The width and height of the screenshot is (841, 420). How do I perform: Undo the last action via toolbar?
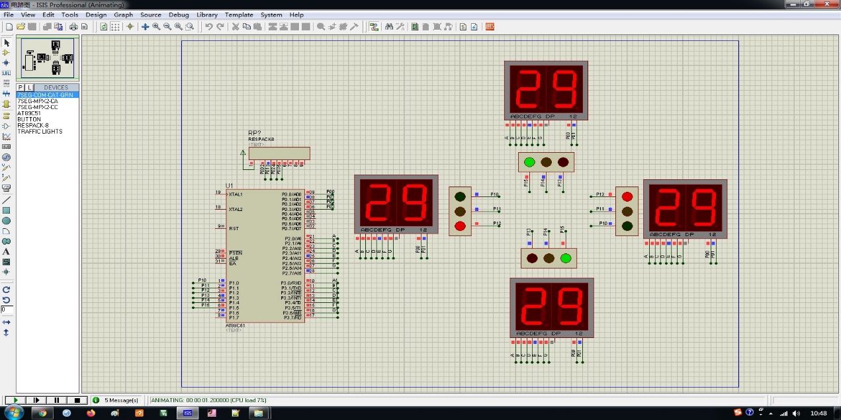[x=208, y=26]
